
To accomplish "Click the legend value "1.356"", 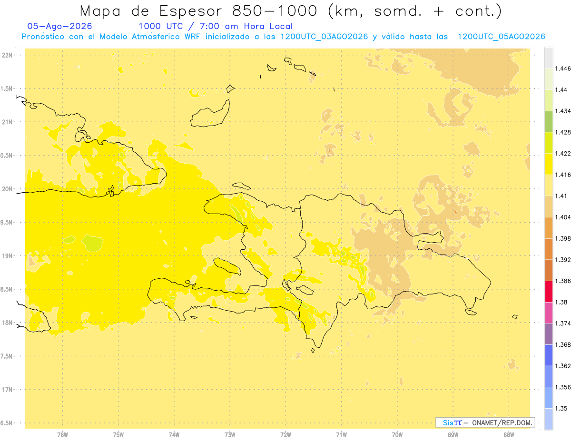I will [563, 387].
